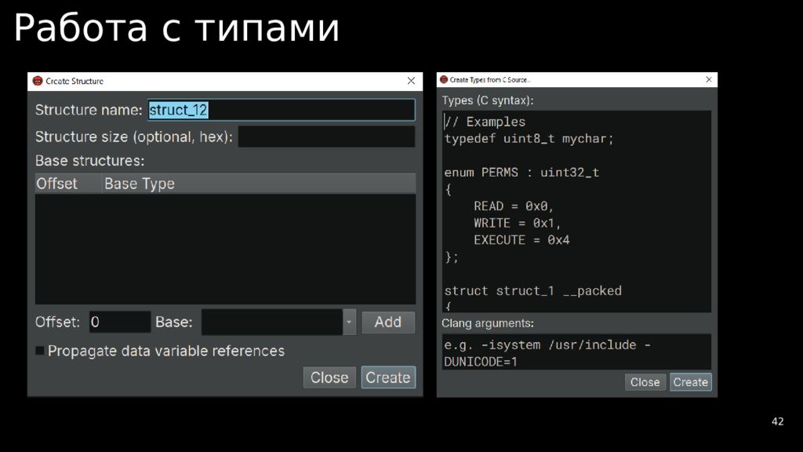The width and height of the screenshot is (803, 452).
Task: Focus the Clang arguments text box
Action: click(576, 352)
